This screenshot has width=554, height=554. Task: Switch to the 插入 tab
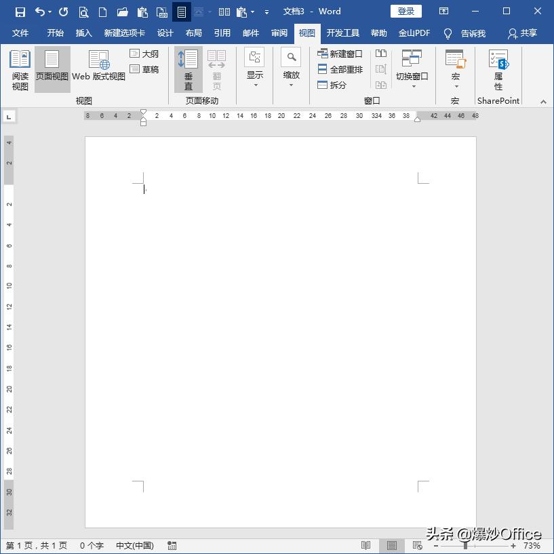tap(83, 33)
